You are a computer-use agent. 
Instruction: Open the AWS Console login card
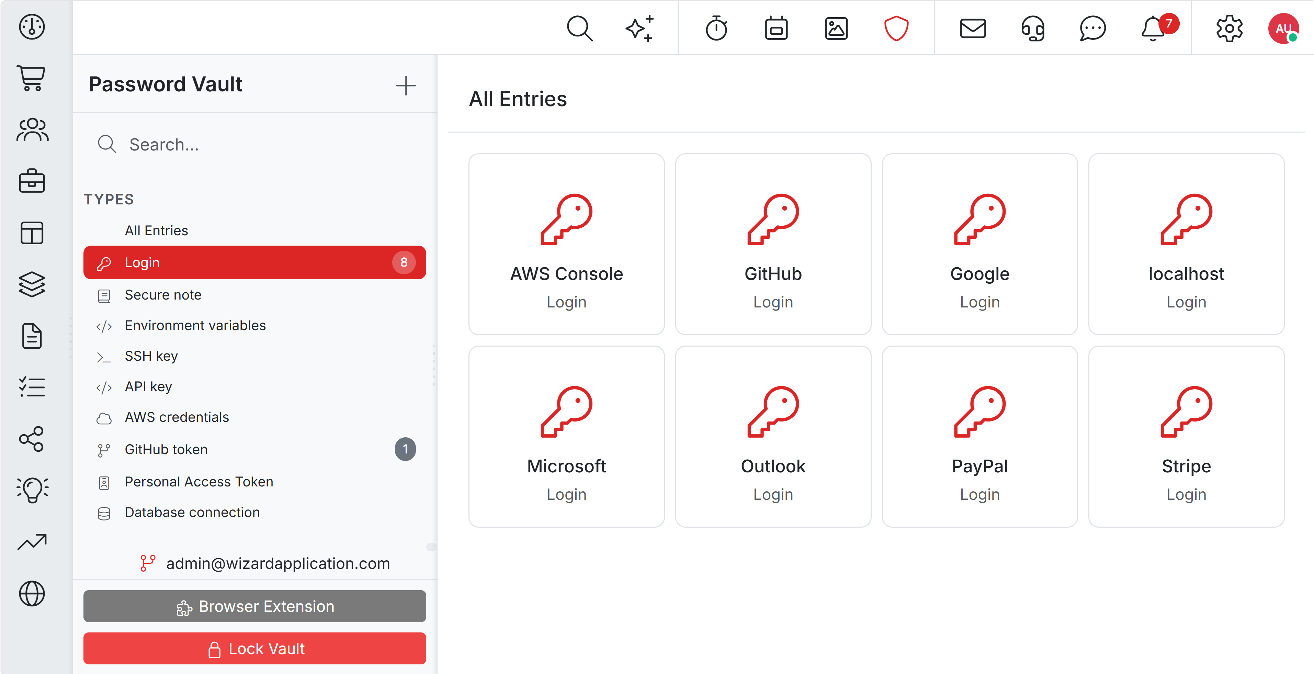click(567, 244)
